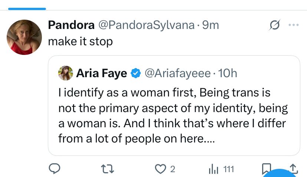Screen dimensions: 307x177
Task: Open the three-dot more options menu
Action: coord(293,25)
